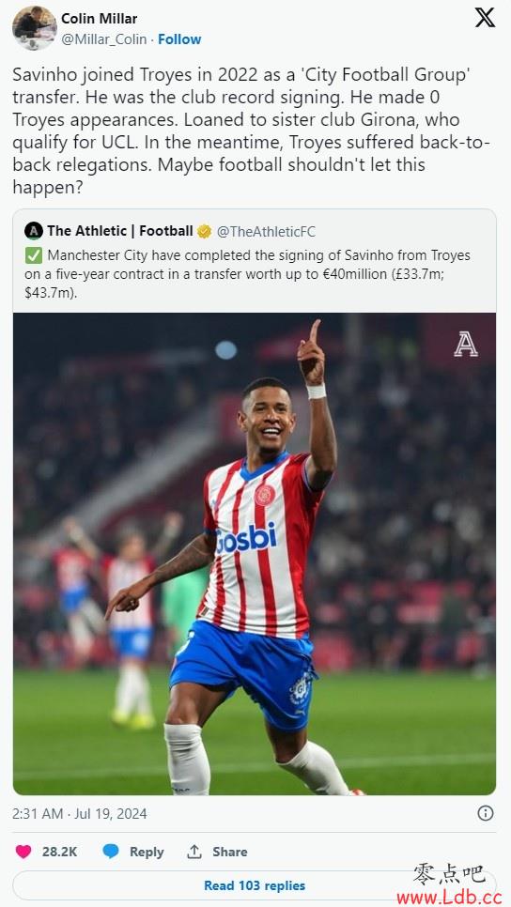The width and height of the screenshot is (511, 907).
Task: Open the tweet info circle icon
Action: 485,813
